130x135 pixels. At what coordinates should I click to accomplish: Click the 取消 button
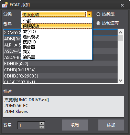(75, 125)
